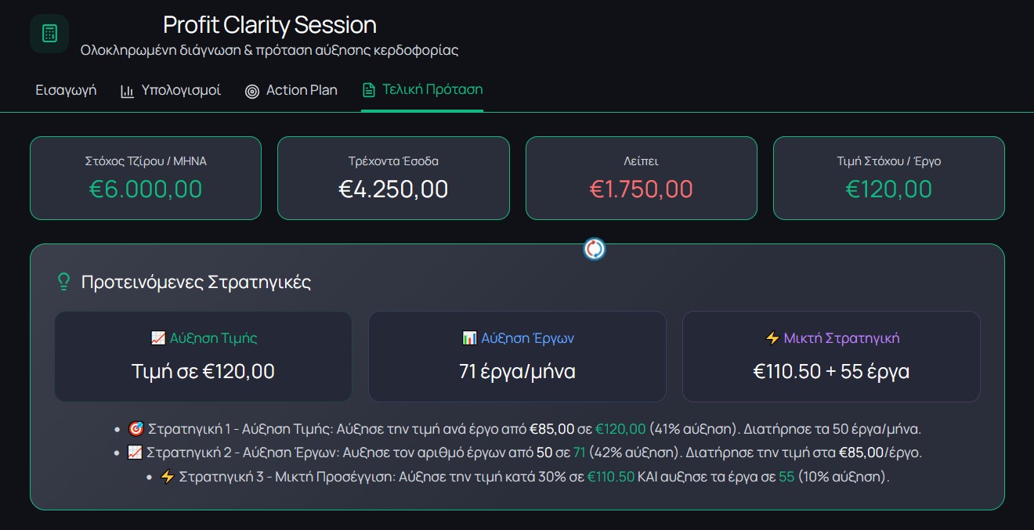This screenshot has height=530, width=1034.
Task: Click the Τρέχοντα Έσοδα card
Action: [x=393, y=178]
